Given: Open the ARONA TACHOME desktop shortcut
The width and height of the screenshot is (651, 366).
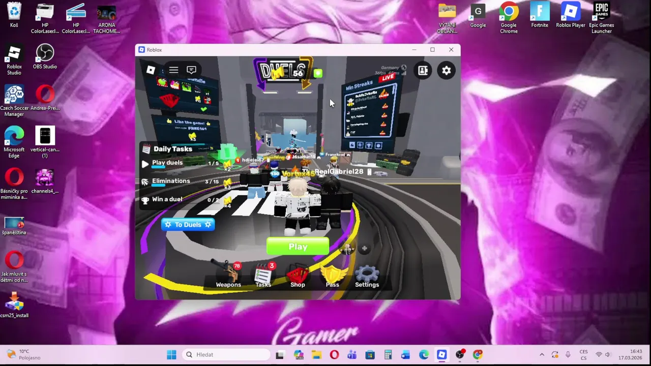Looking at the screenshot, I should pyautogui.click(x=107, y=18).
